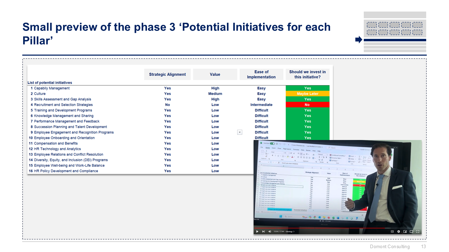Switch to the Page Layout ribbon tab
This screenshot has height=252, width=449.
(x=287, y=149)
